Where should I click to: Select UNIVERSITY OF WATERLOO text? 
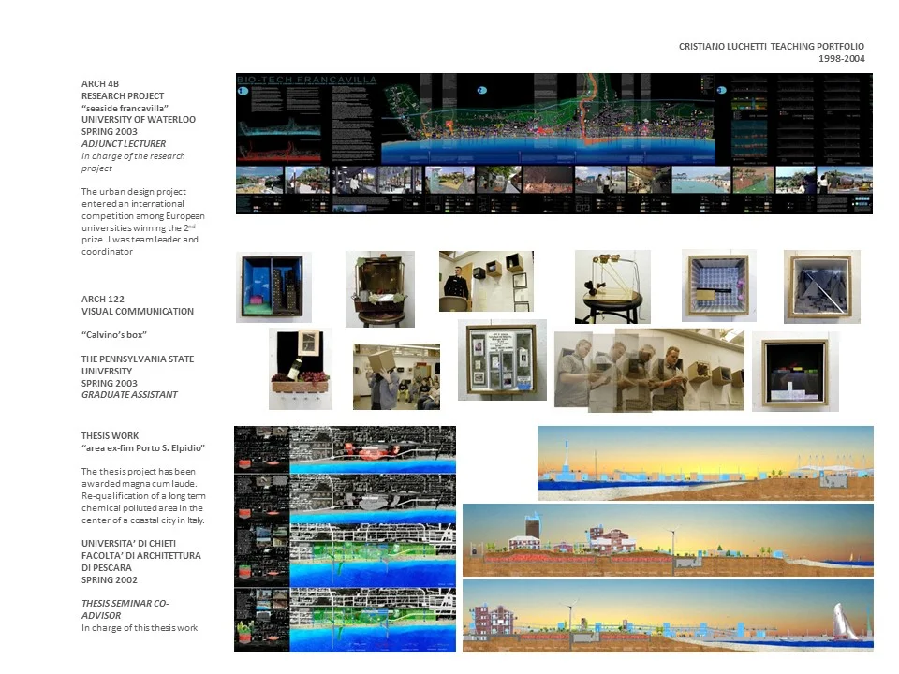coord(139,119)
